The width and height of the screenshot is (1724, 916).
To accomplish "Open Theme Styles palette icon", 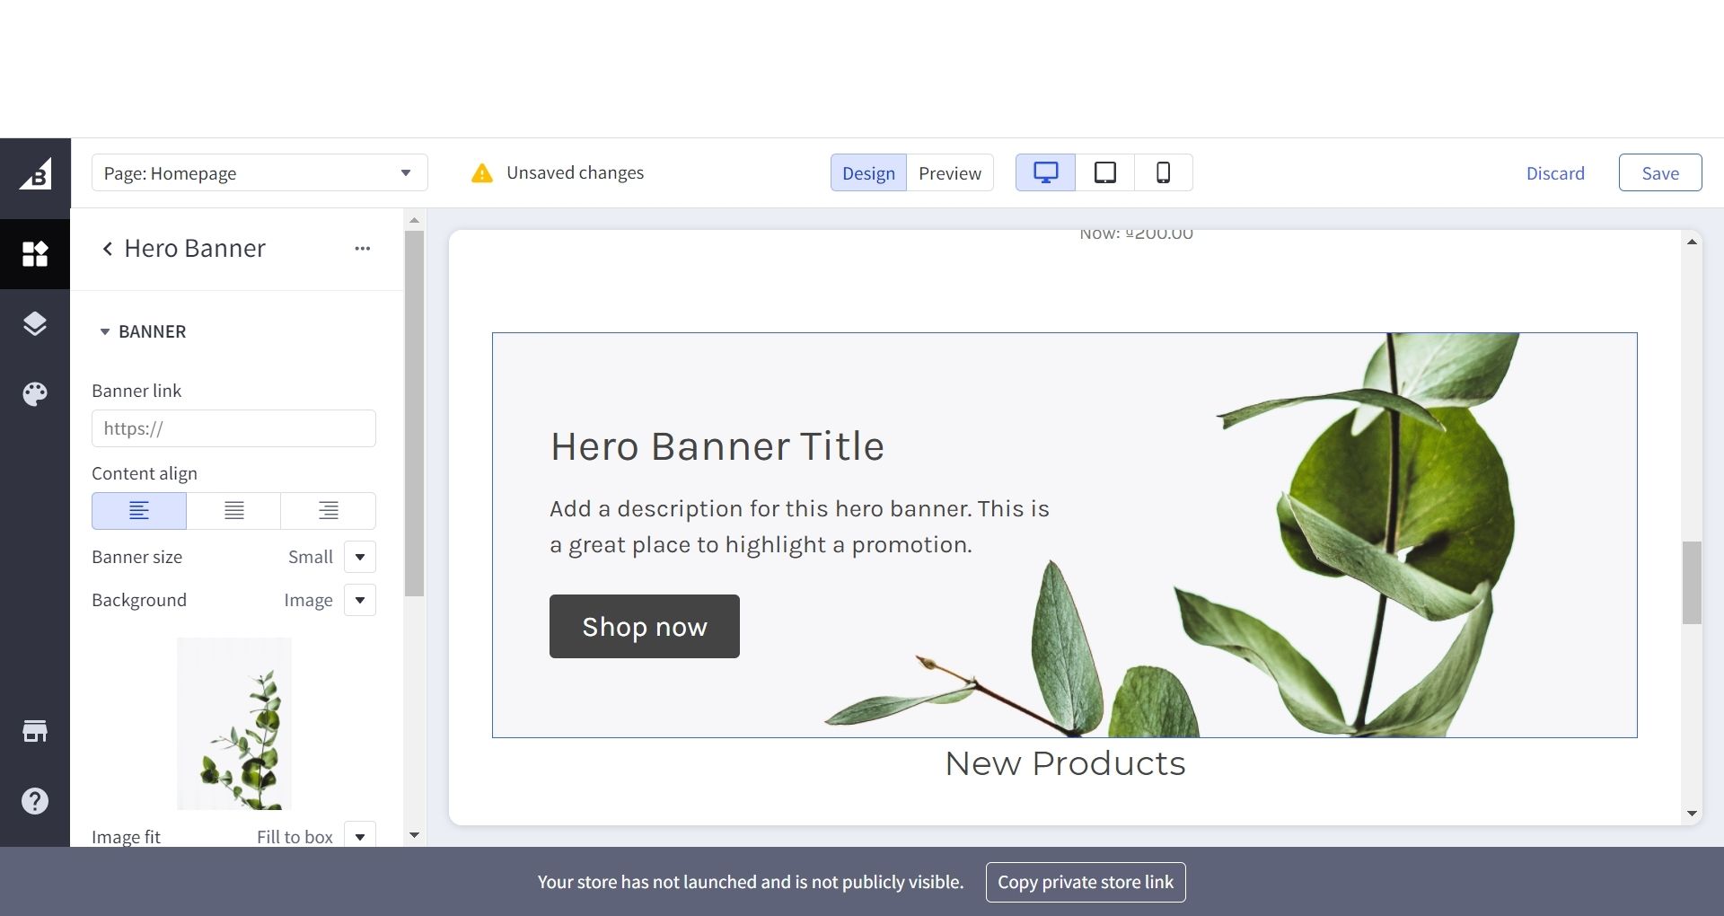I will click(x=35, y=393).
